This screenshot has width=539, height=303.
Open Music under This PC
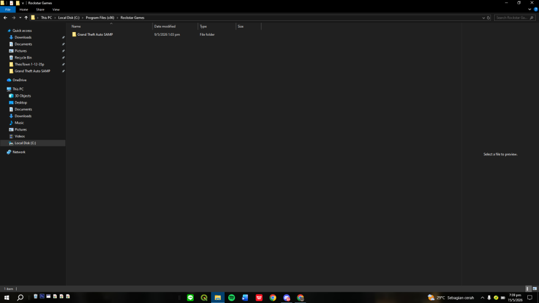(19, 123)
